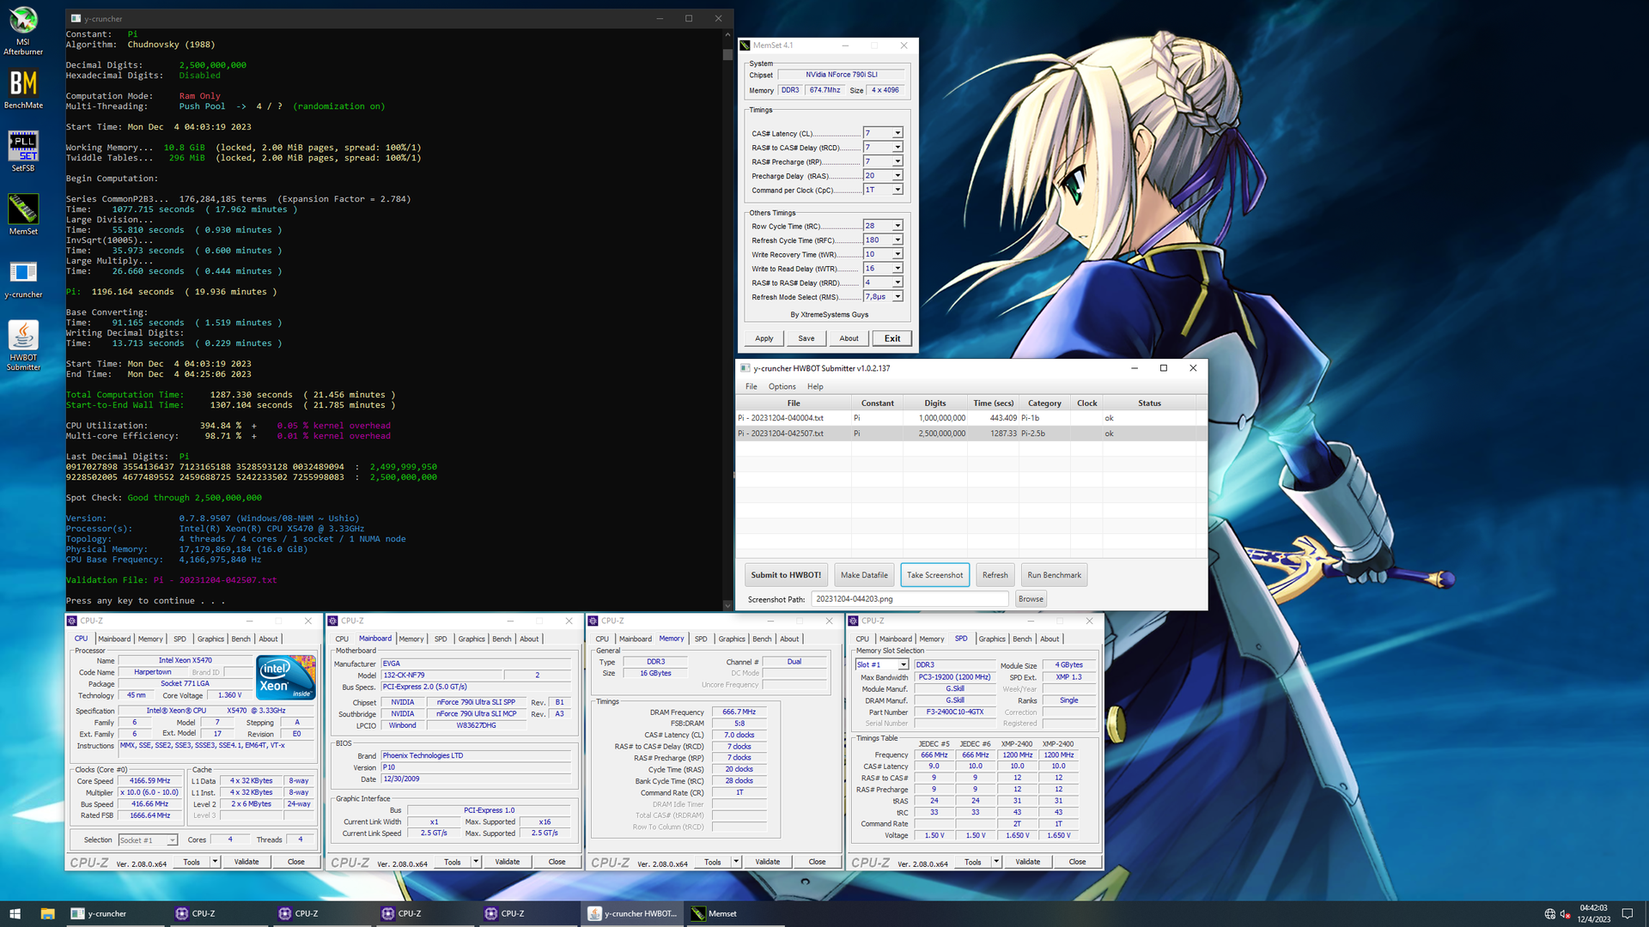Click Refresh button in HWBOT Submitter

995,575
